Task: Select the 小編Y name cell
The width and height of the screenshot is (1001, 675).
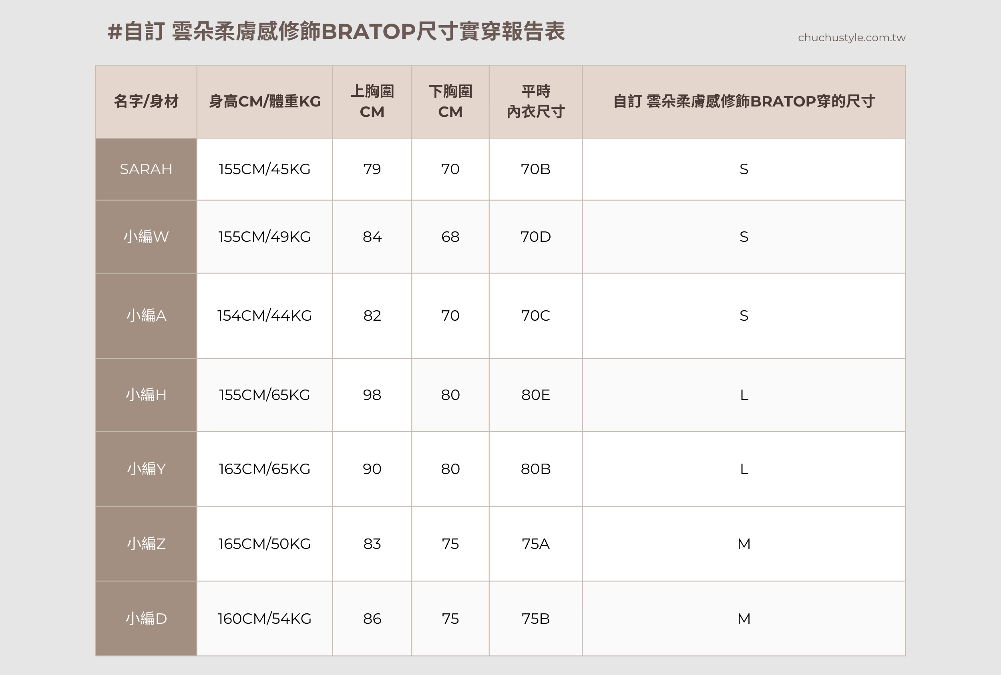Action: coord(146,469)
